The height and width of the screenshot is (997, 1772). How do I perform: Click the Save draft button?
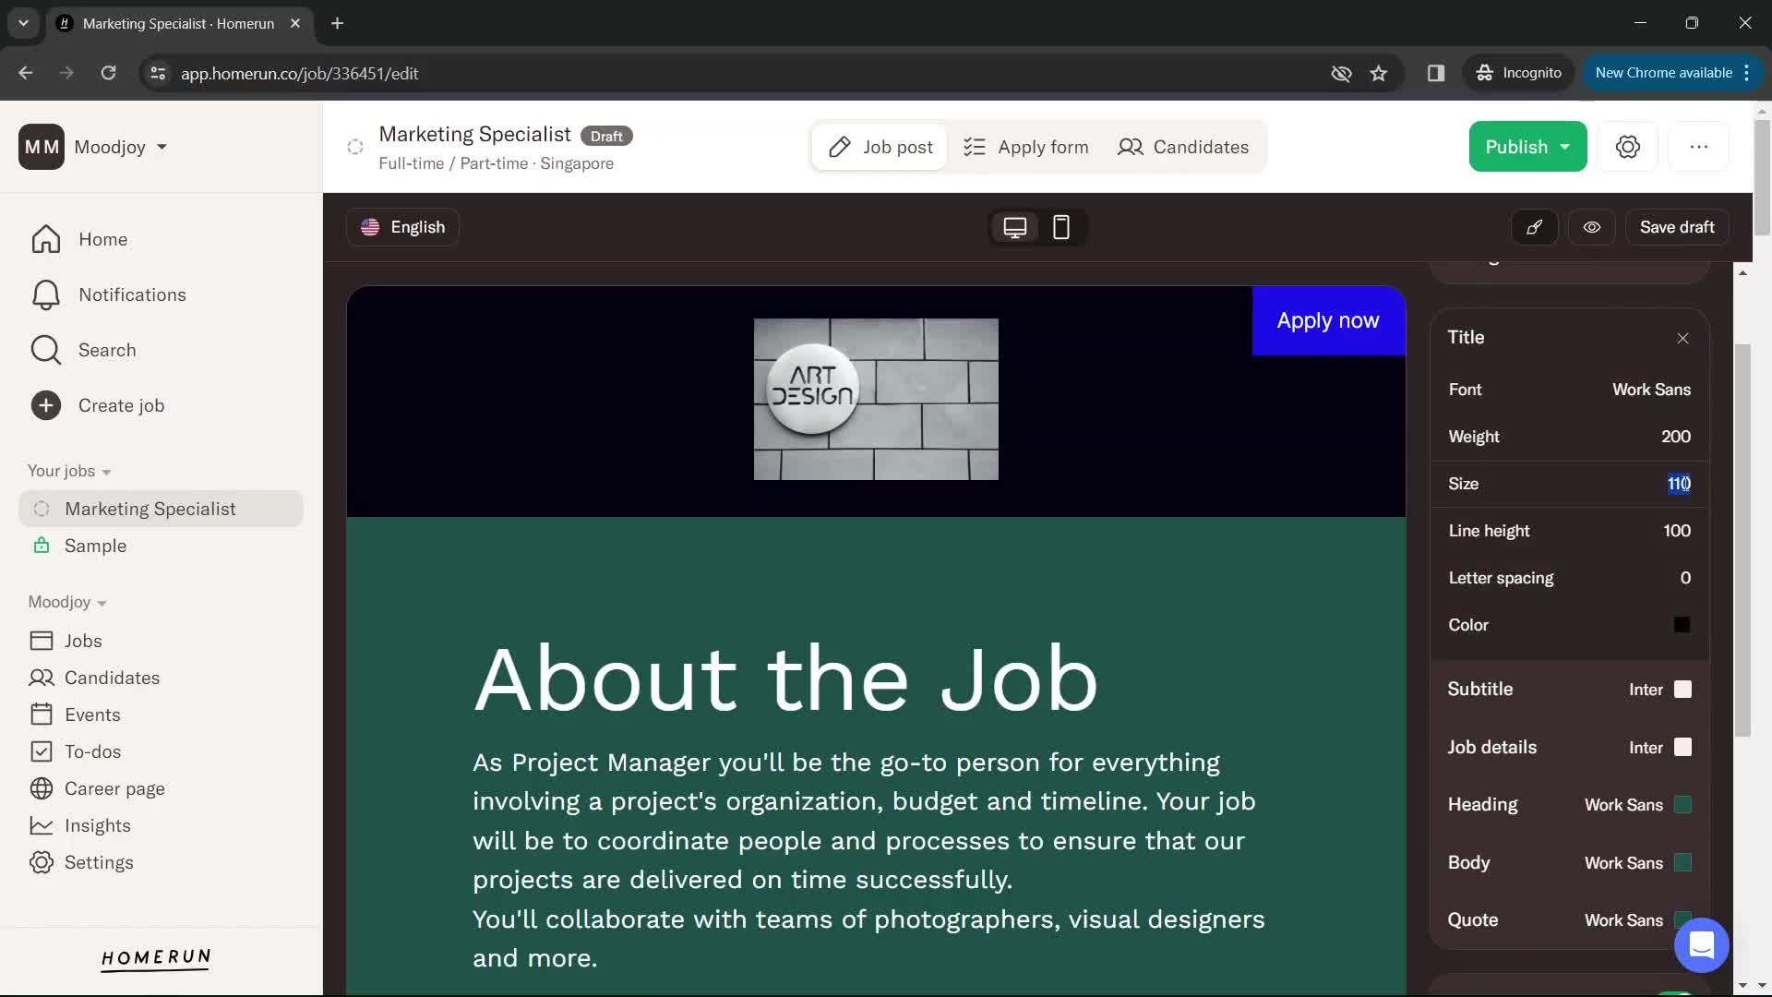1677,226
